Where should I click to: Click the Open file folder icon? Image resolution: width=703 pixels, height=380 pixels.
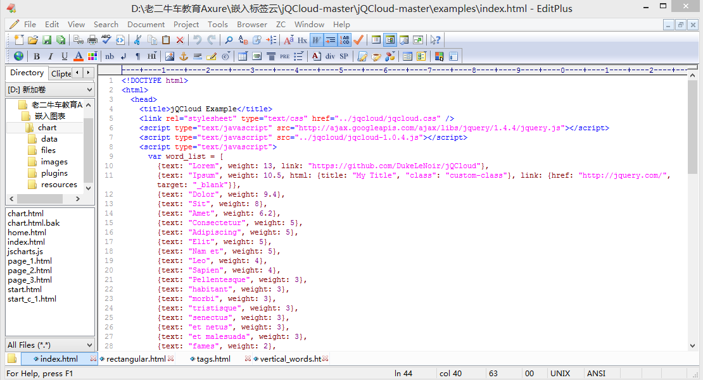[33, 40]
